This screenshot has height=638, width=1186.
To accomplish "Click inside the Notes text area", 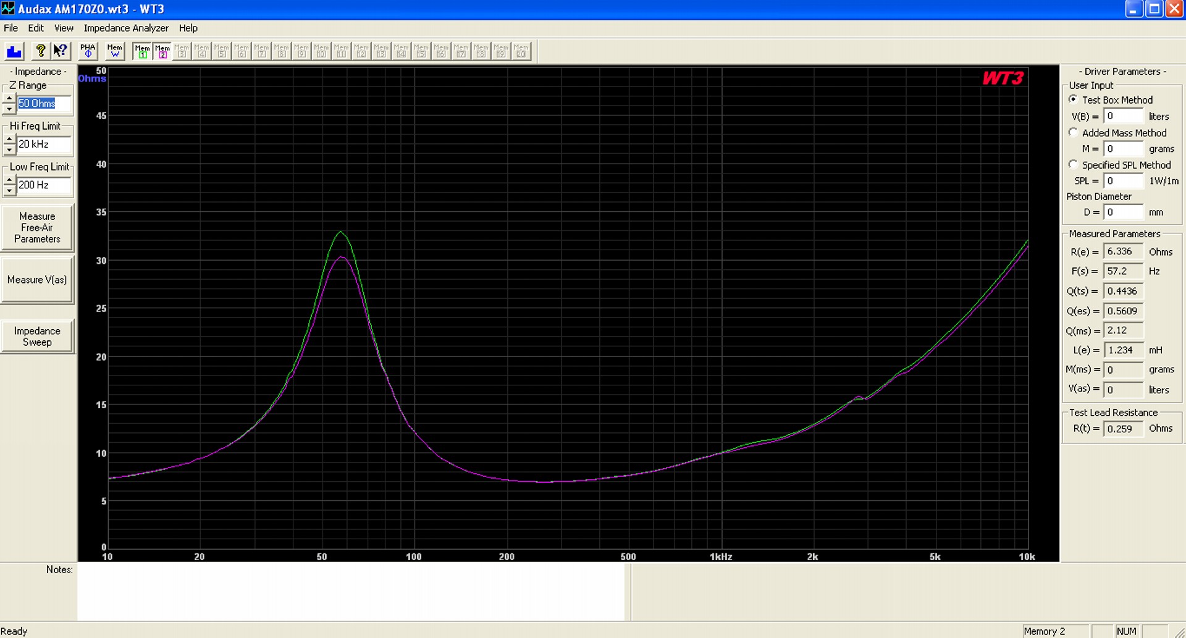I will tap(351, 592).
